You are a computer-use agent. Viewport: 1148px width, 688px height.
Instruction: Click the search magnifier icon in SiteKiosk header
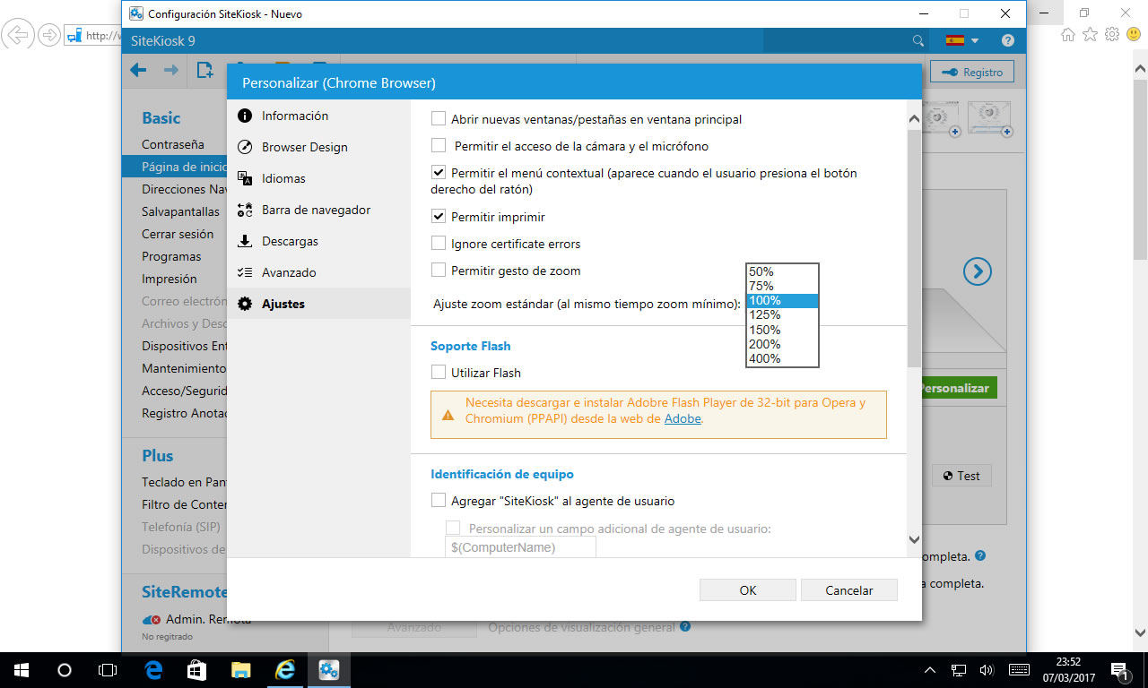pos(918,41)
